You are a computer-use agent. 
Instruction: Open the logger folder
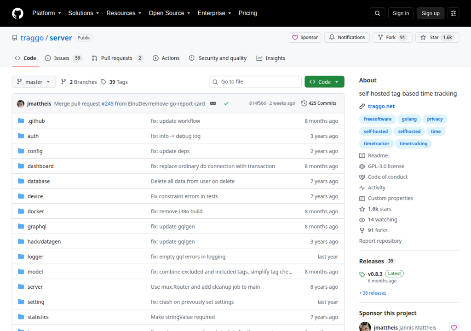(35, 257)
